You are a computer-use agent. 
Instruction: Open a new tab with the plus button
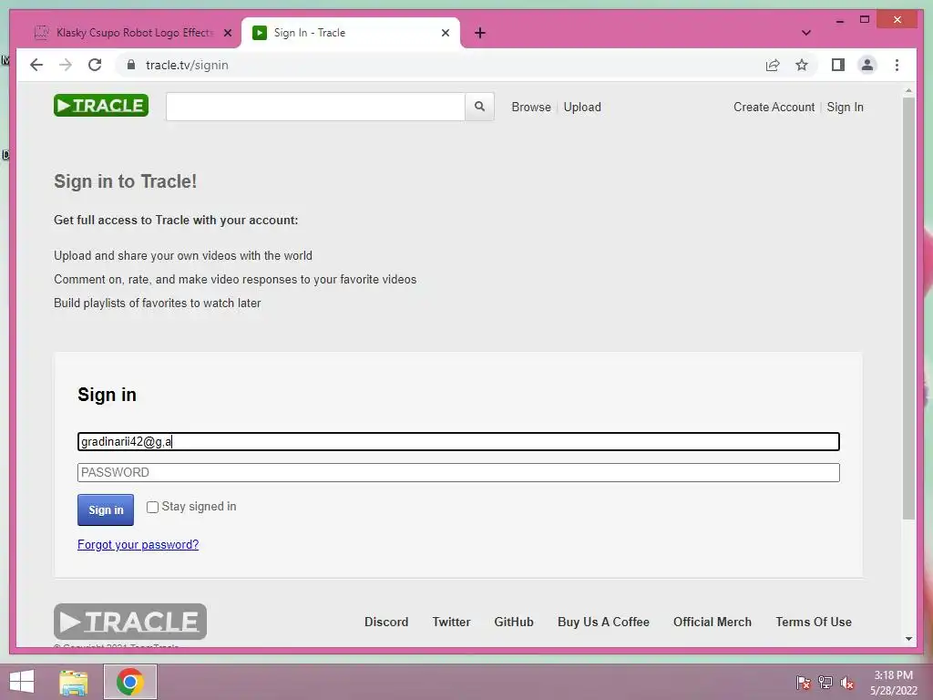click(480, 33)
